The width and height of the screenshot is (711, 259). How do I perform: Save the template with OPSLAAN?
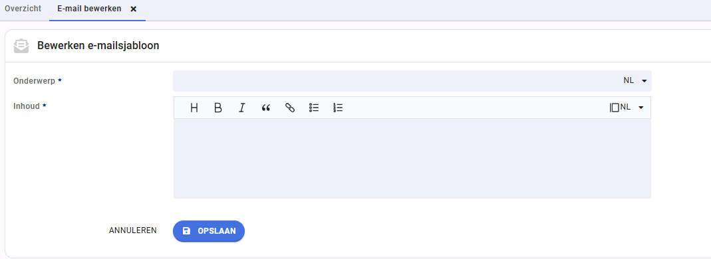click(x=209, y=231)
